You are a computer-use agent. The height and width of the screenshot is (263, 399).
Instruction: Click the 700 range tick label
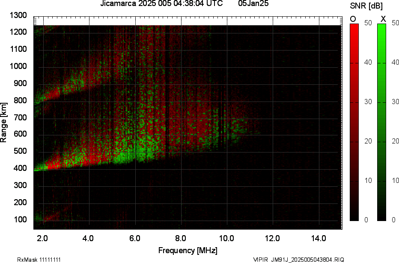(x=21, y=117)
